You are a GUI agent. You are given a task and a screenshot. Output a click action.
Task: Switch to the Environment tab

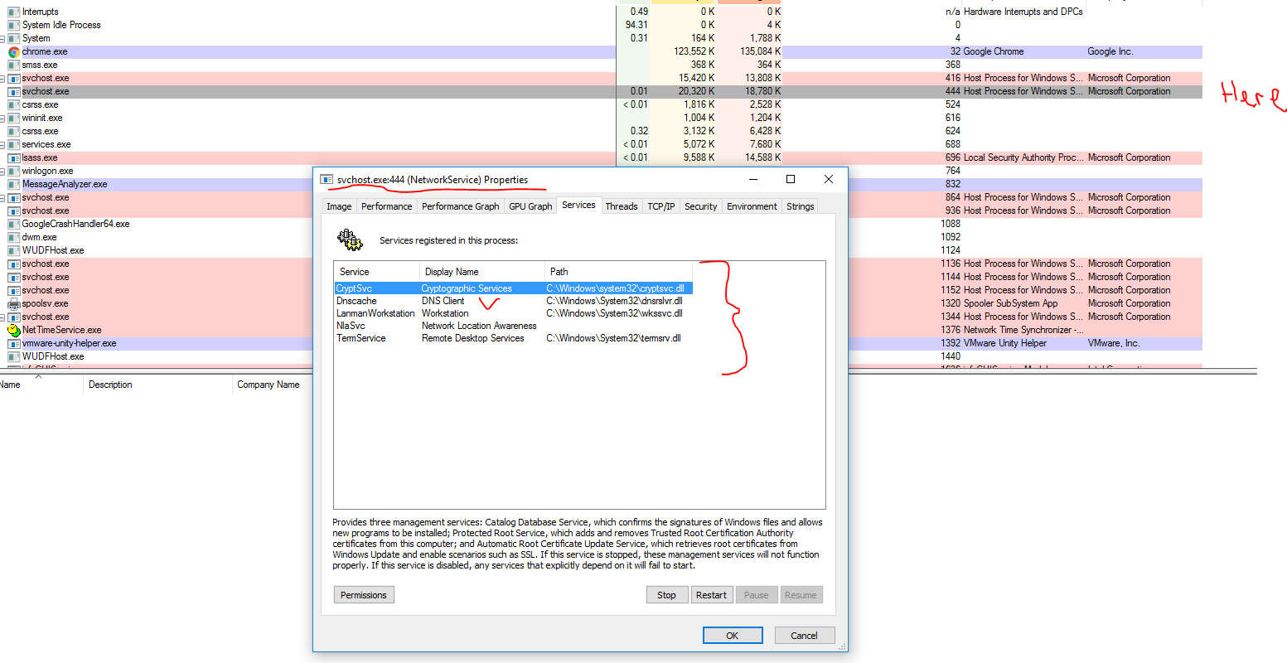[x=752, y=206]
